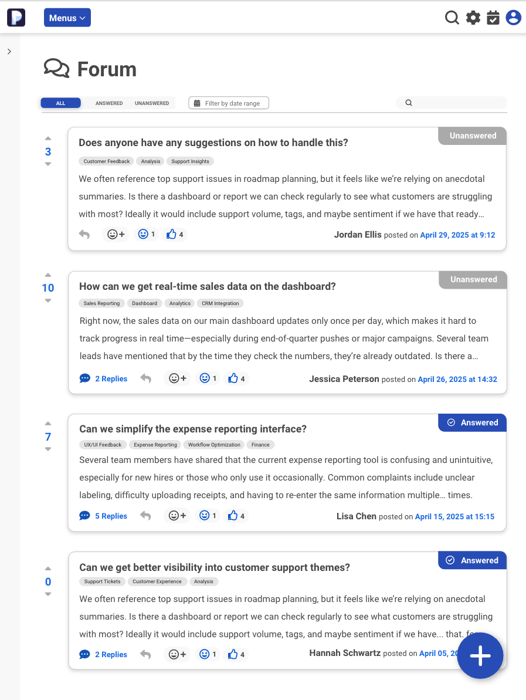Switch to the Answered tab
This screenshot has height=700, width=526.
tap(109, 103)
